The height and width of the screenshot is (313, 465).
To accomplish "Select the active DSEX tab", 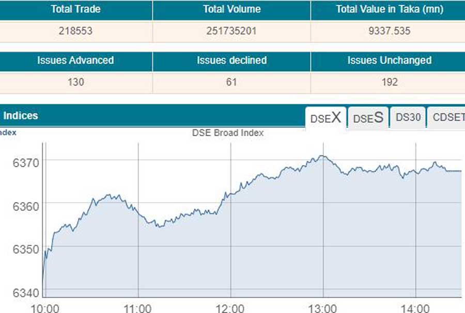I will (x=326, y=117).
